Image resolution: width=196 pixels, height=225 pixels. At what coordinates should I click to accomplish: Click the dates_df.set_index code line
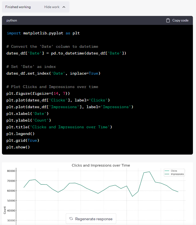tap(53, 73)
